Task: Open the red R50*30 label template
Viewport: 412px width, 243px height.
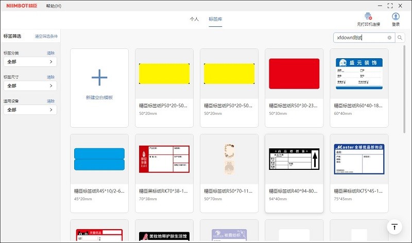Action: point(294,88)
